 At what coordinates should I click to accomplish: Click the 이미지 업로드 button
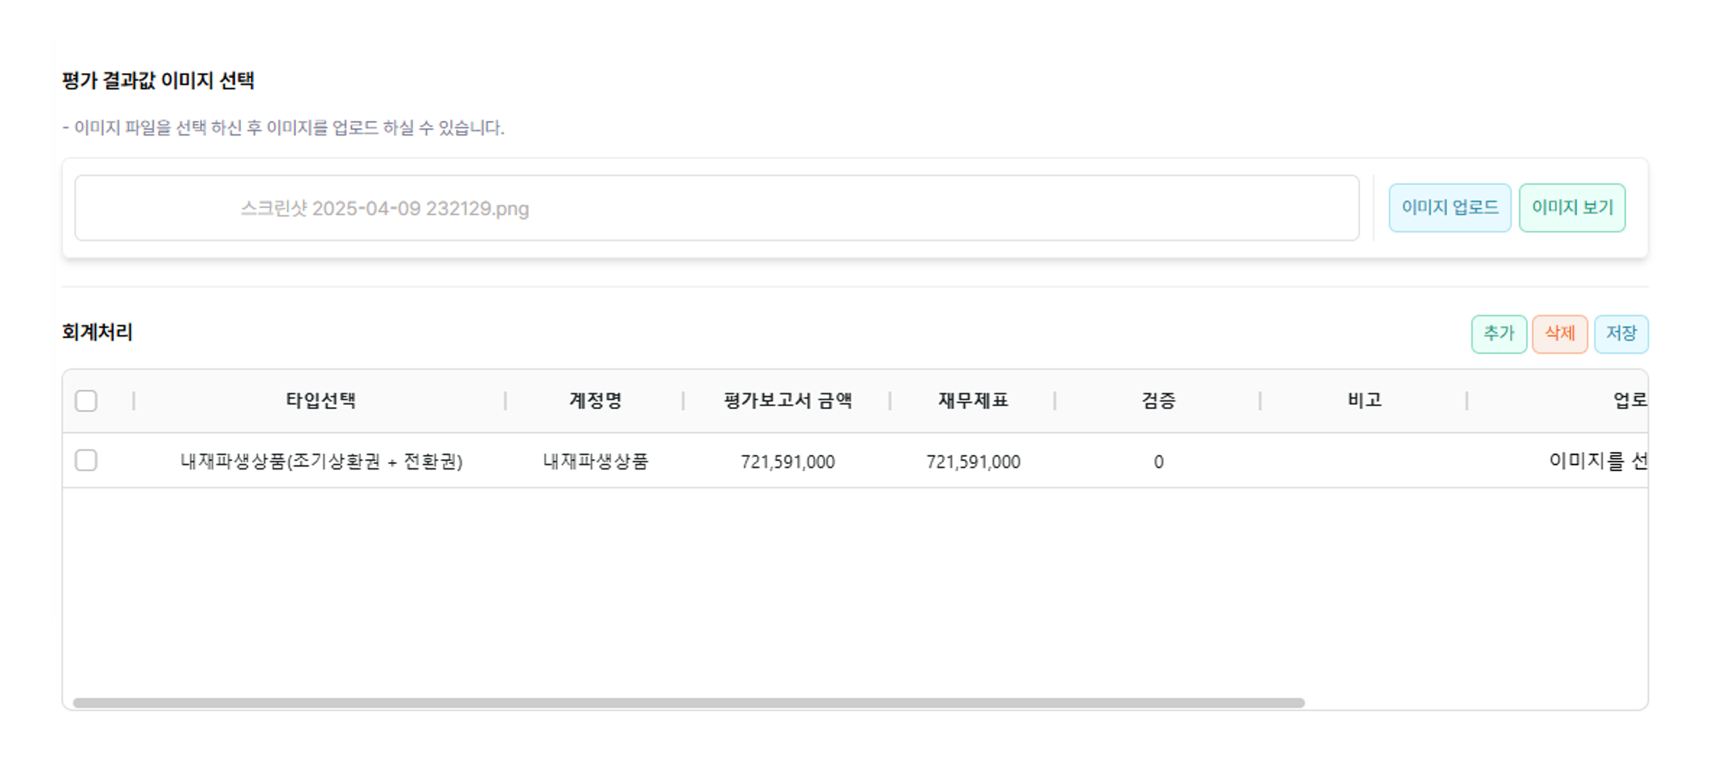1450,207
